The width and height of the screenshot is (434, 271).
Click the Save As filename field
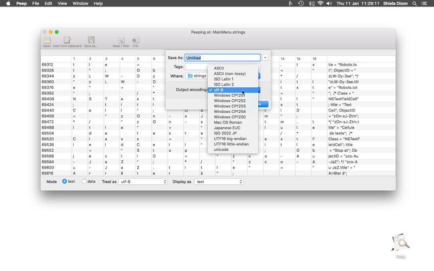click(x=222, y=57)
